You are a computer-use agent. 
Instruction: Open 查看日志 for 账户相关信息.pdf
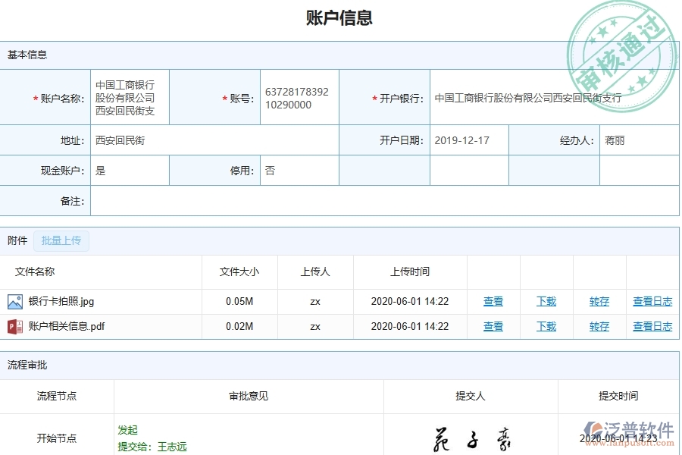(652, 326)
